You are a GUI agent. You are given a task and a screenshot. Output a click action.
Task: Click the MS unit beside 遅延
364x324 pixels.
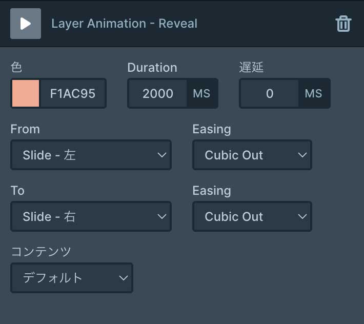[313, 93]
